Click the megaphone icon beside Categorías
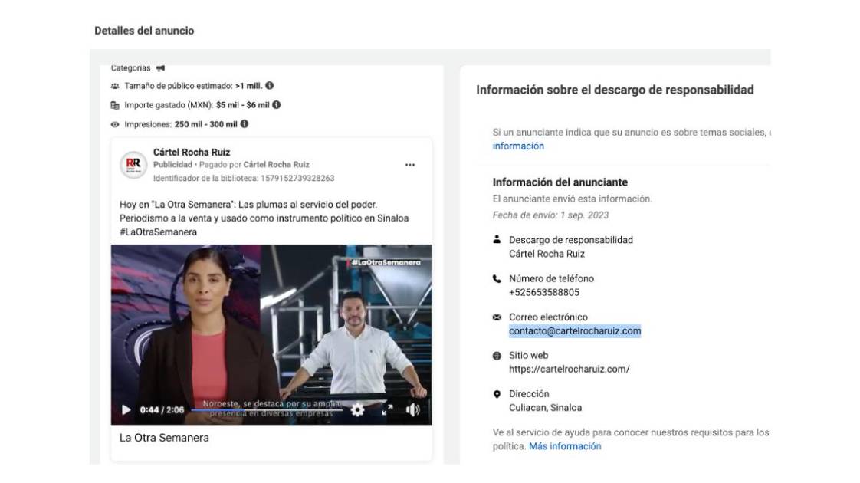This screenshot has width=860, height=483. click(160, 68)
